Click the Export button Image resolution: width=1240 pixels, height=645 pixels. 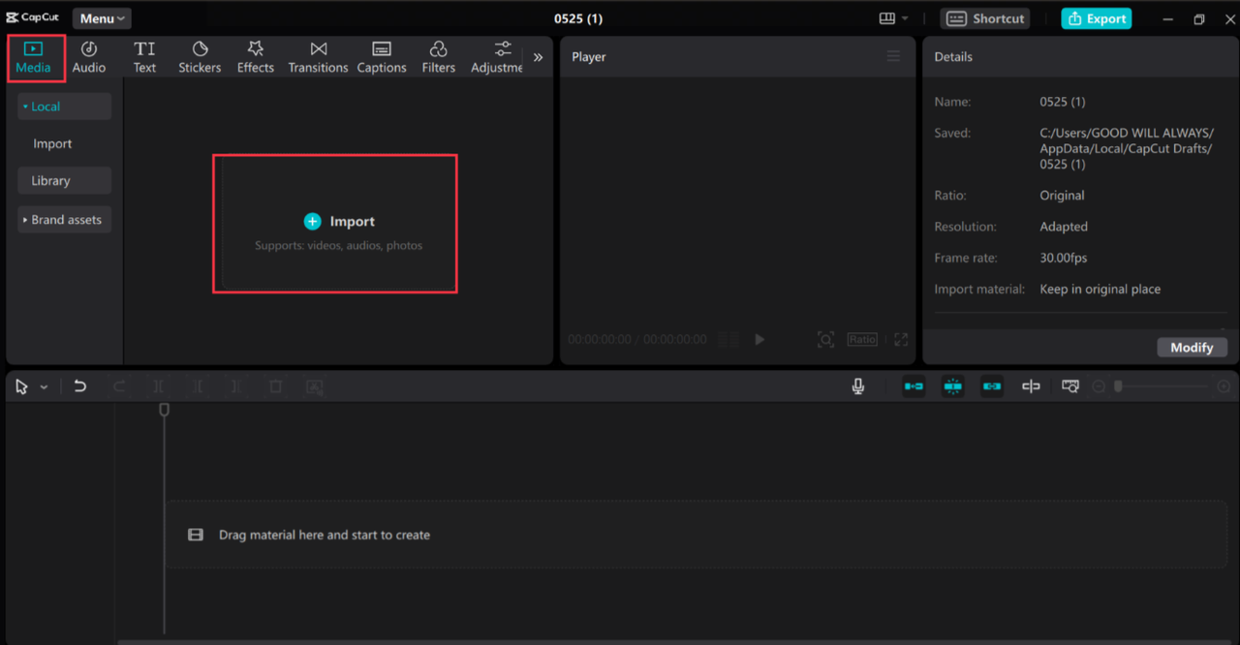(x=1097, y=18)
